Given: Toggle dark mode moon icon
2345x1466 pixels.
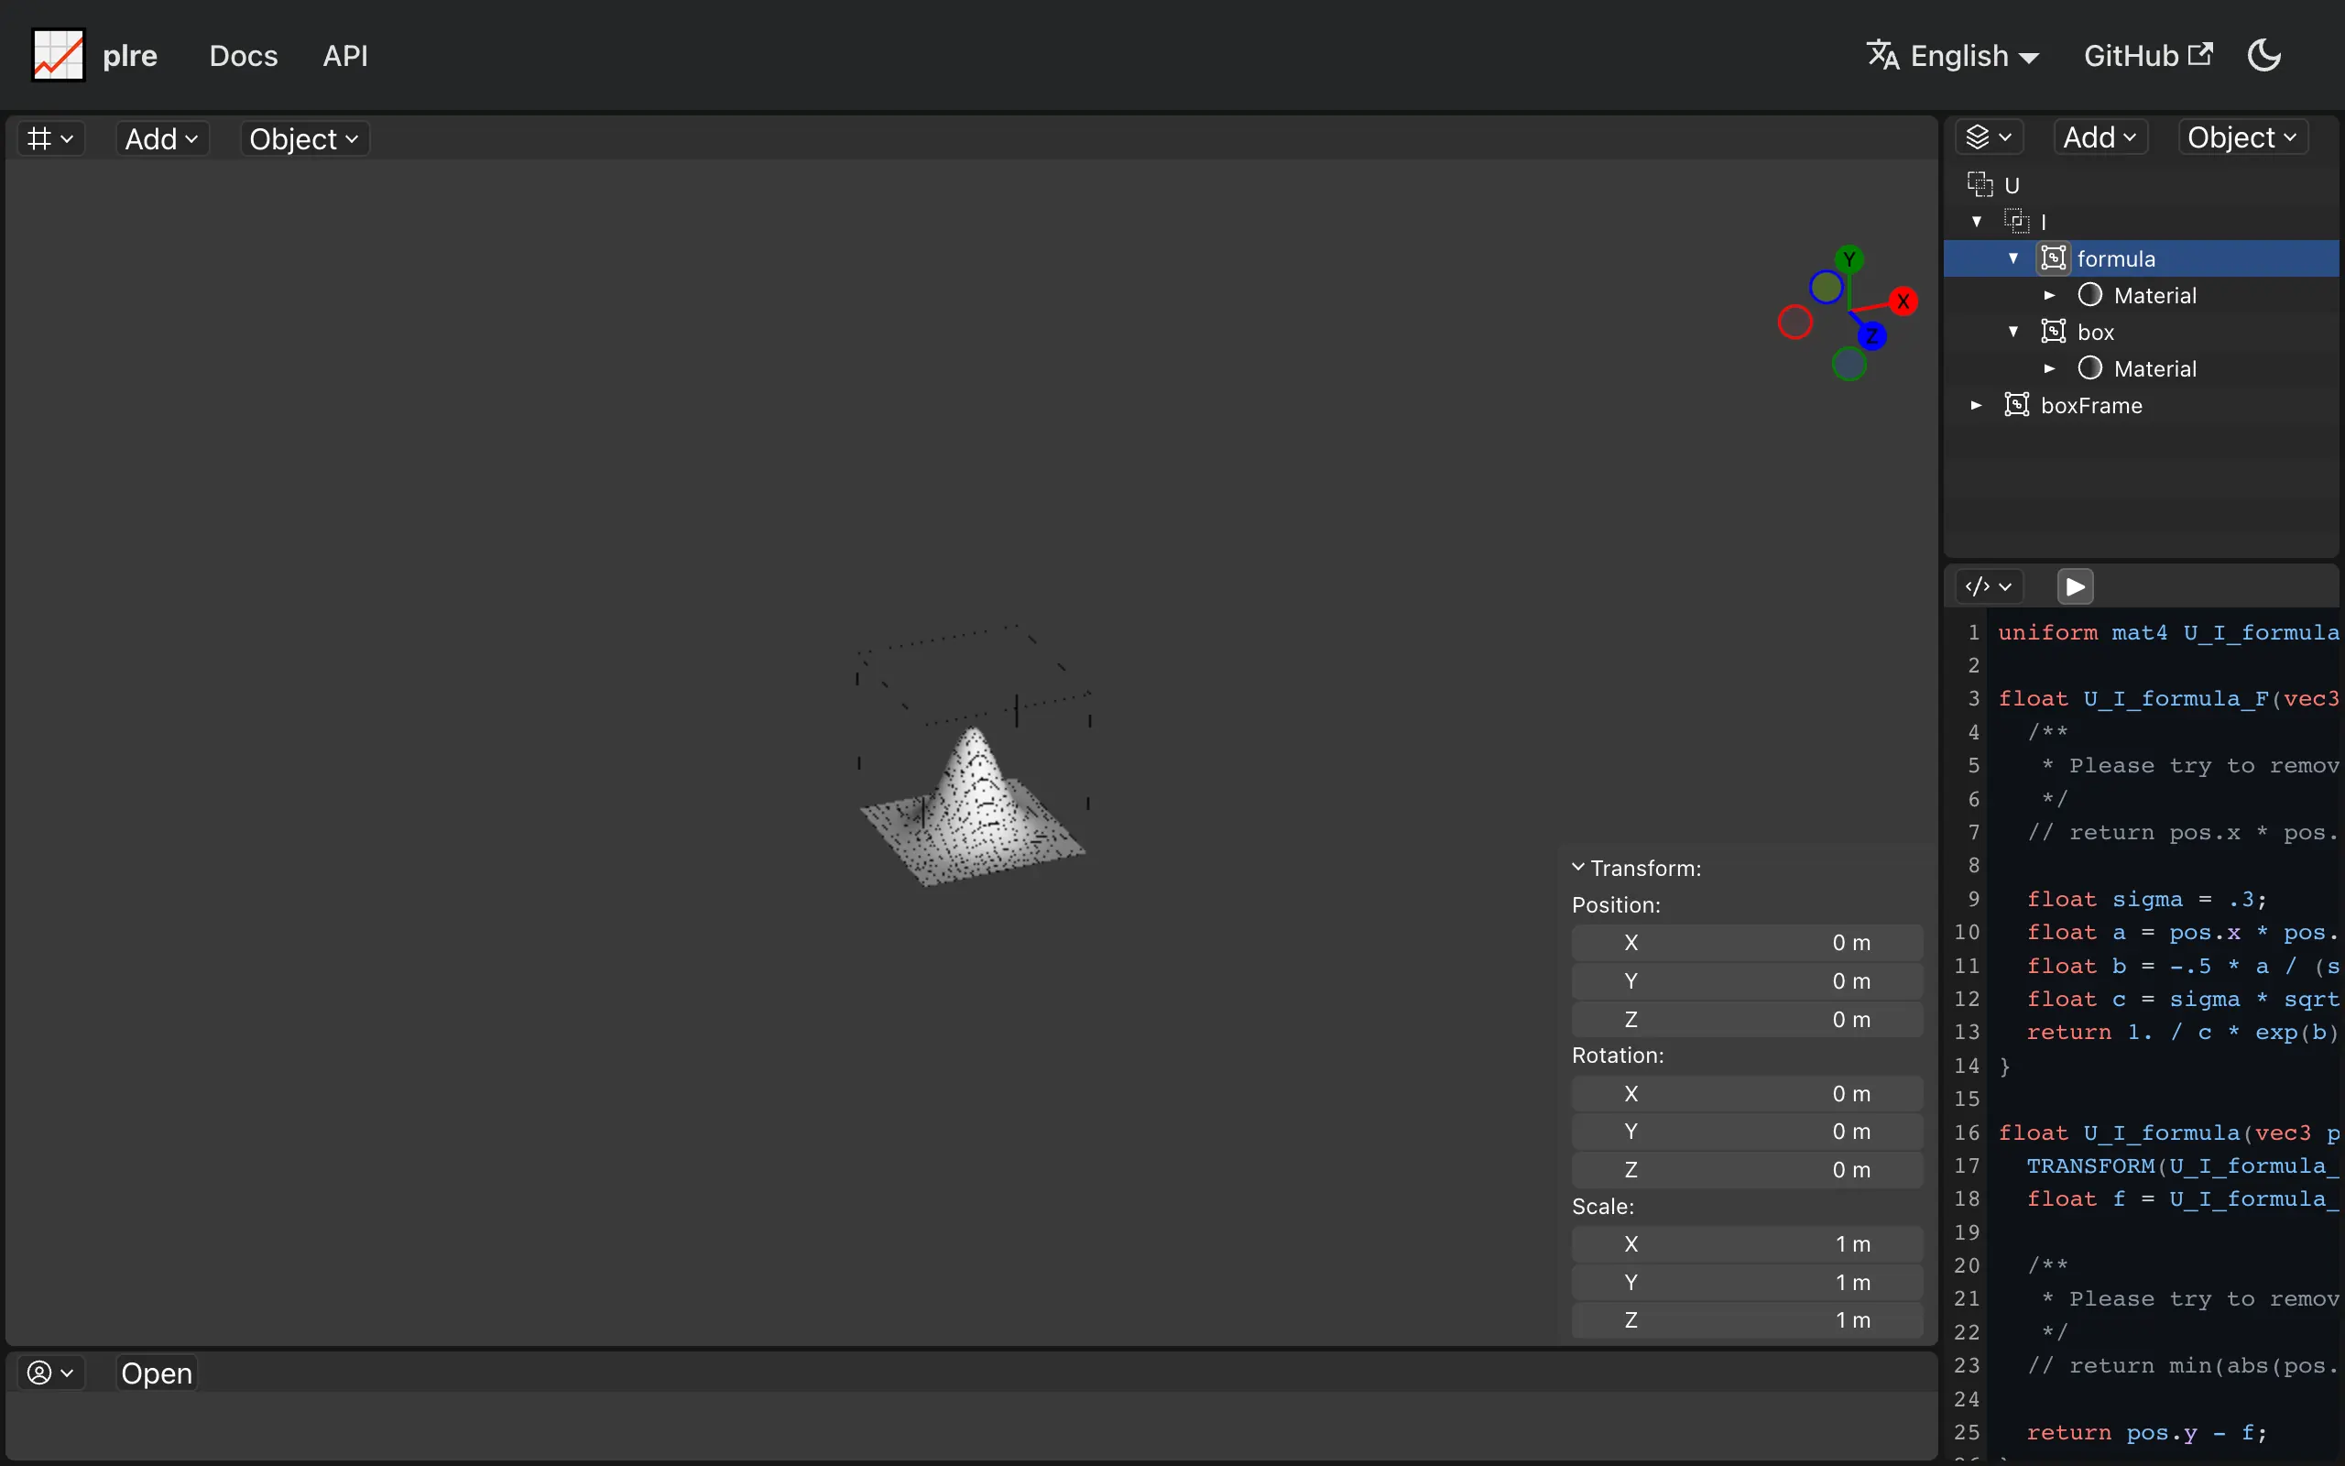Looking at the screenshot, I should click(2263, 55).
